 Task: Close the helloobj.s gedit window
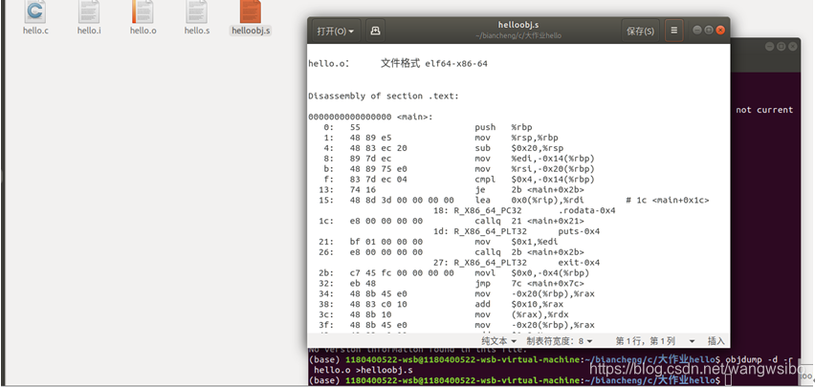point(720,31)
